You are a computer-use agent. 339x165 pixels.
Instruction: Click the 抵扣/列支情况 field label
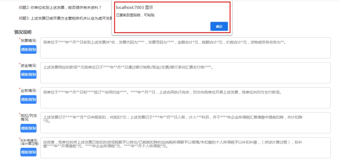click(29, 117)
